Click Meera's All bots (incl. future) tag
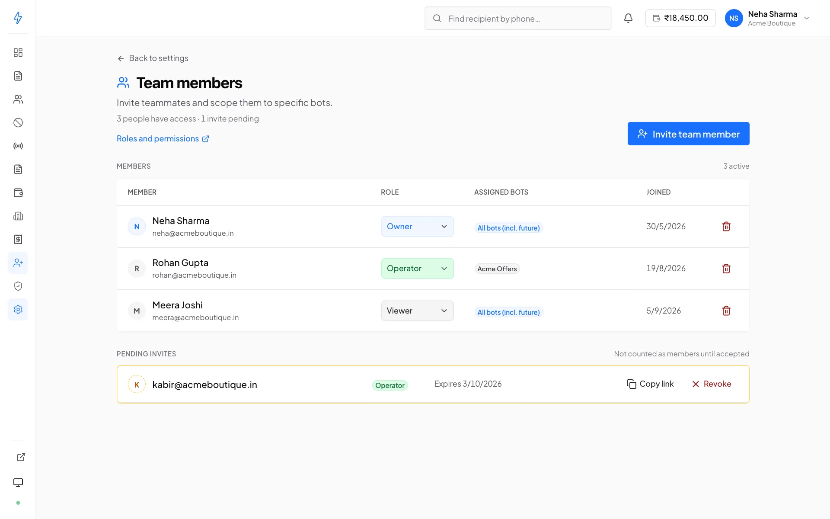The height and width of the screenshot is (519, 830). (x=508, y=312)
